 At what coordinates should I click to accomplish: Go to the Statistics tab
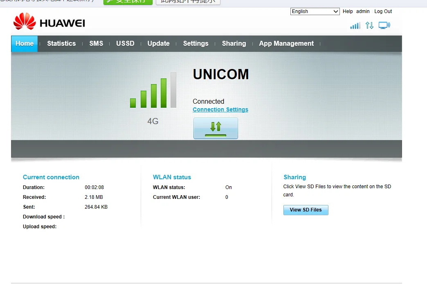click(61, 44)
